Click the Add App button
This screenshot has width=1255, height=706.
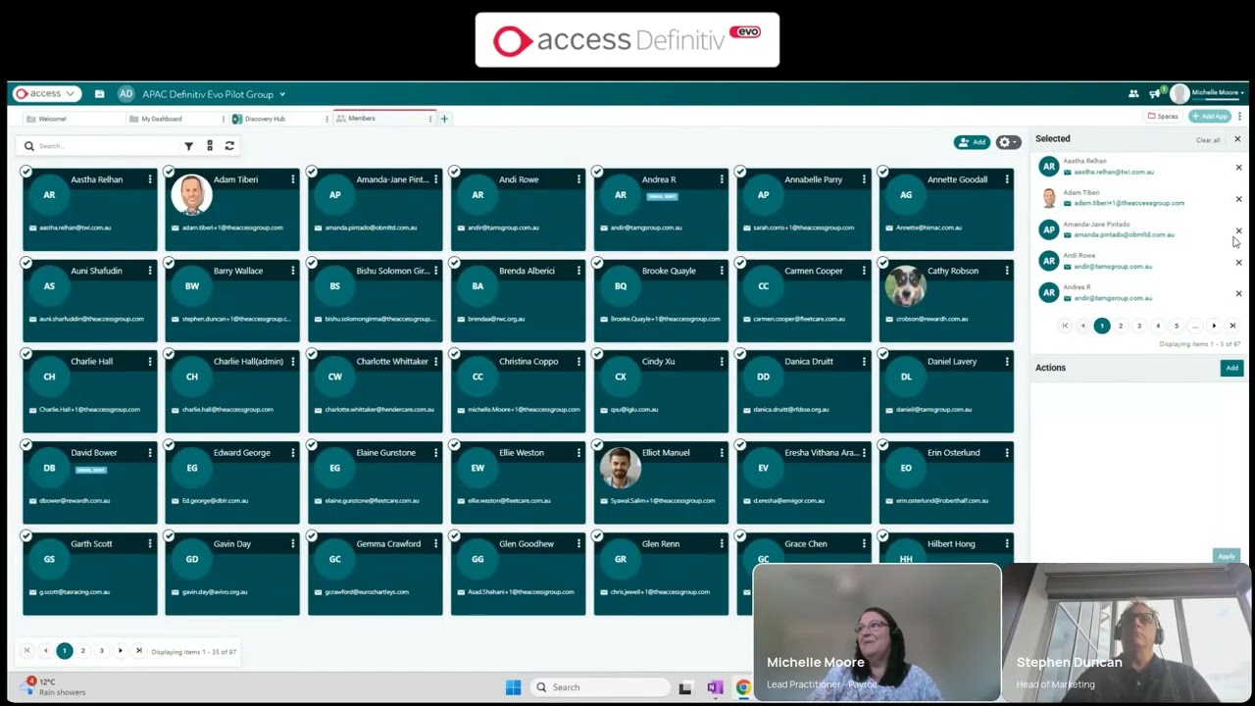coord(1210,117)
